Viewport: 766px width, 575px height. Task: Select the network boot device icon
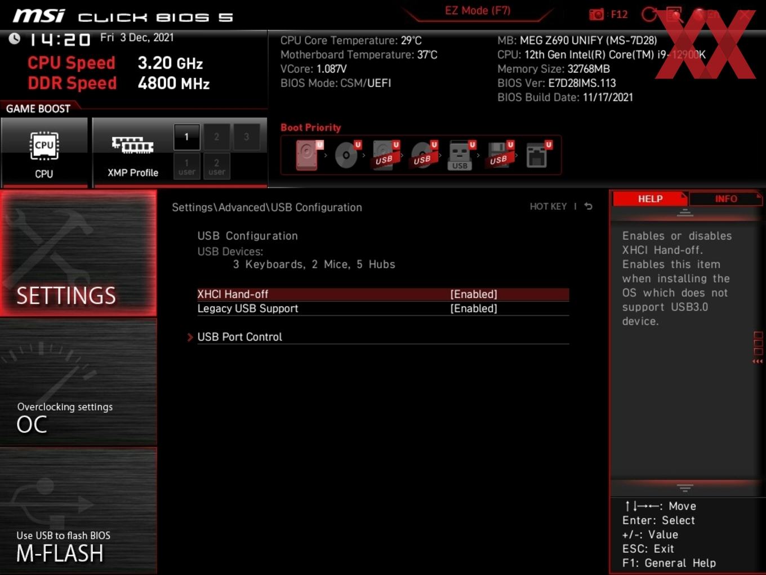click(538, 155)
